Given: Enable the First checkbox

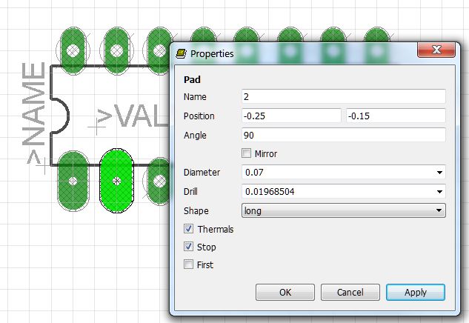Looking at the screenshot, I should [188, 264].
